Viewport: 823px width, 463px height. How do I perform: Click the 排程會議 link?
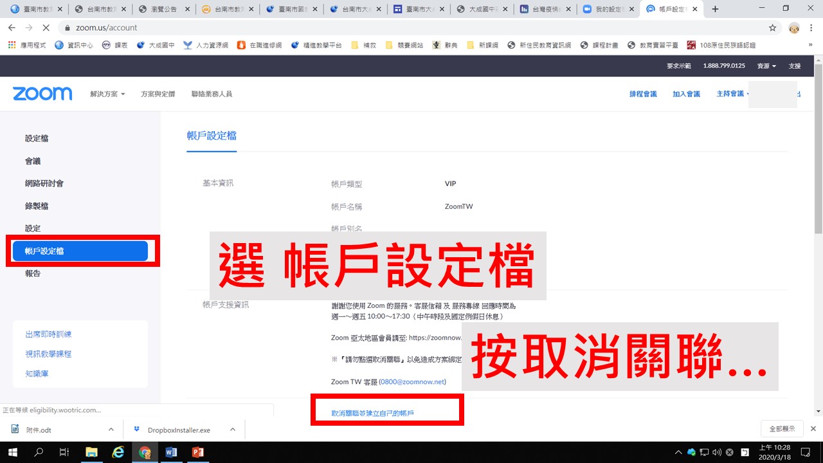coord(643,94)
